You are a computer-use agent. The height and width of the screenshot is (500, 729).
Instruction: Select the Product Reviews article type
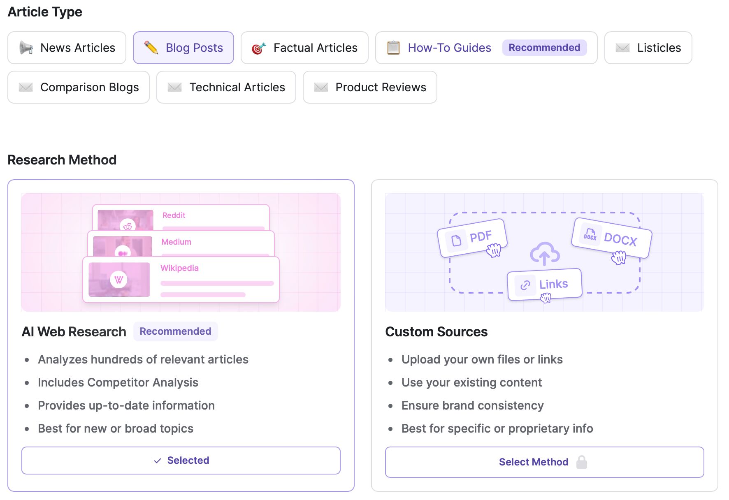[369, 87]
